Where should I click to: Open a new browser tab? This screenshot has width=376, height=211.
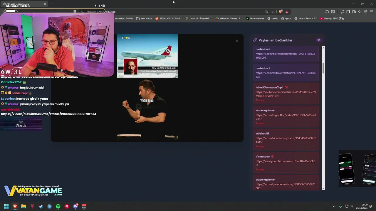click(52, 4)
